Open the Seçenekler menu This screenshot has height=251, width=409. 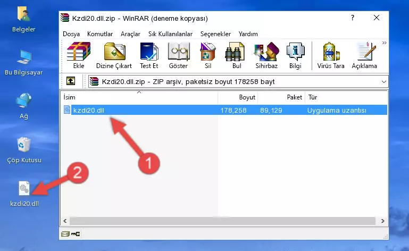click(215, 34)
